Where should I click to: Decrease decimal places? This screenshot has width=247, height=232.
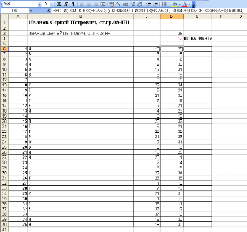click(x=139, y=4)
